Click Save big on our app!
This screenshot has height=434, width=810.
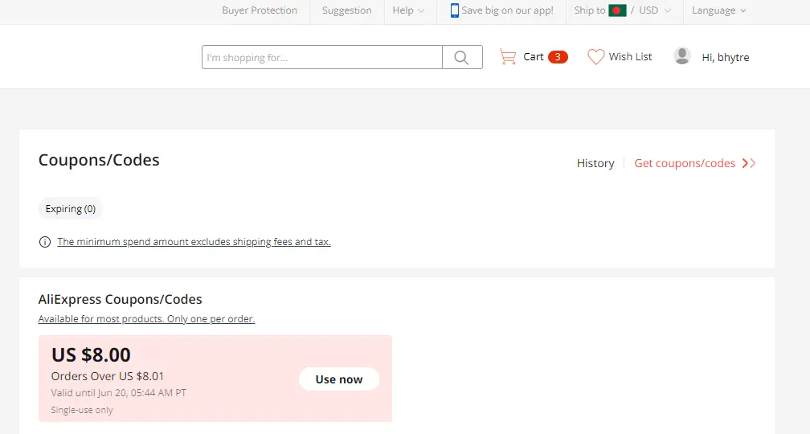pyautogui.click(x=507, y=10)
